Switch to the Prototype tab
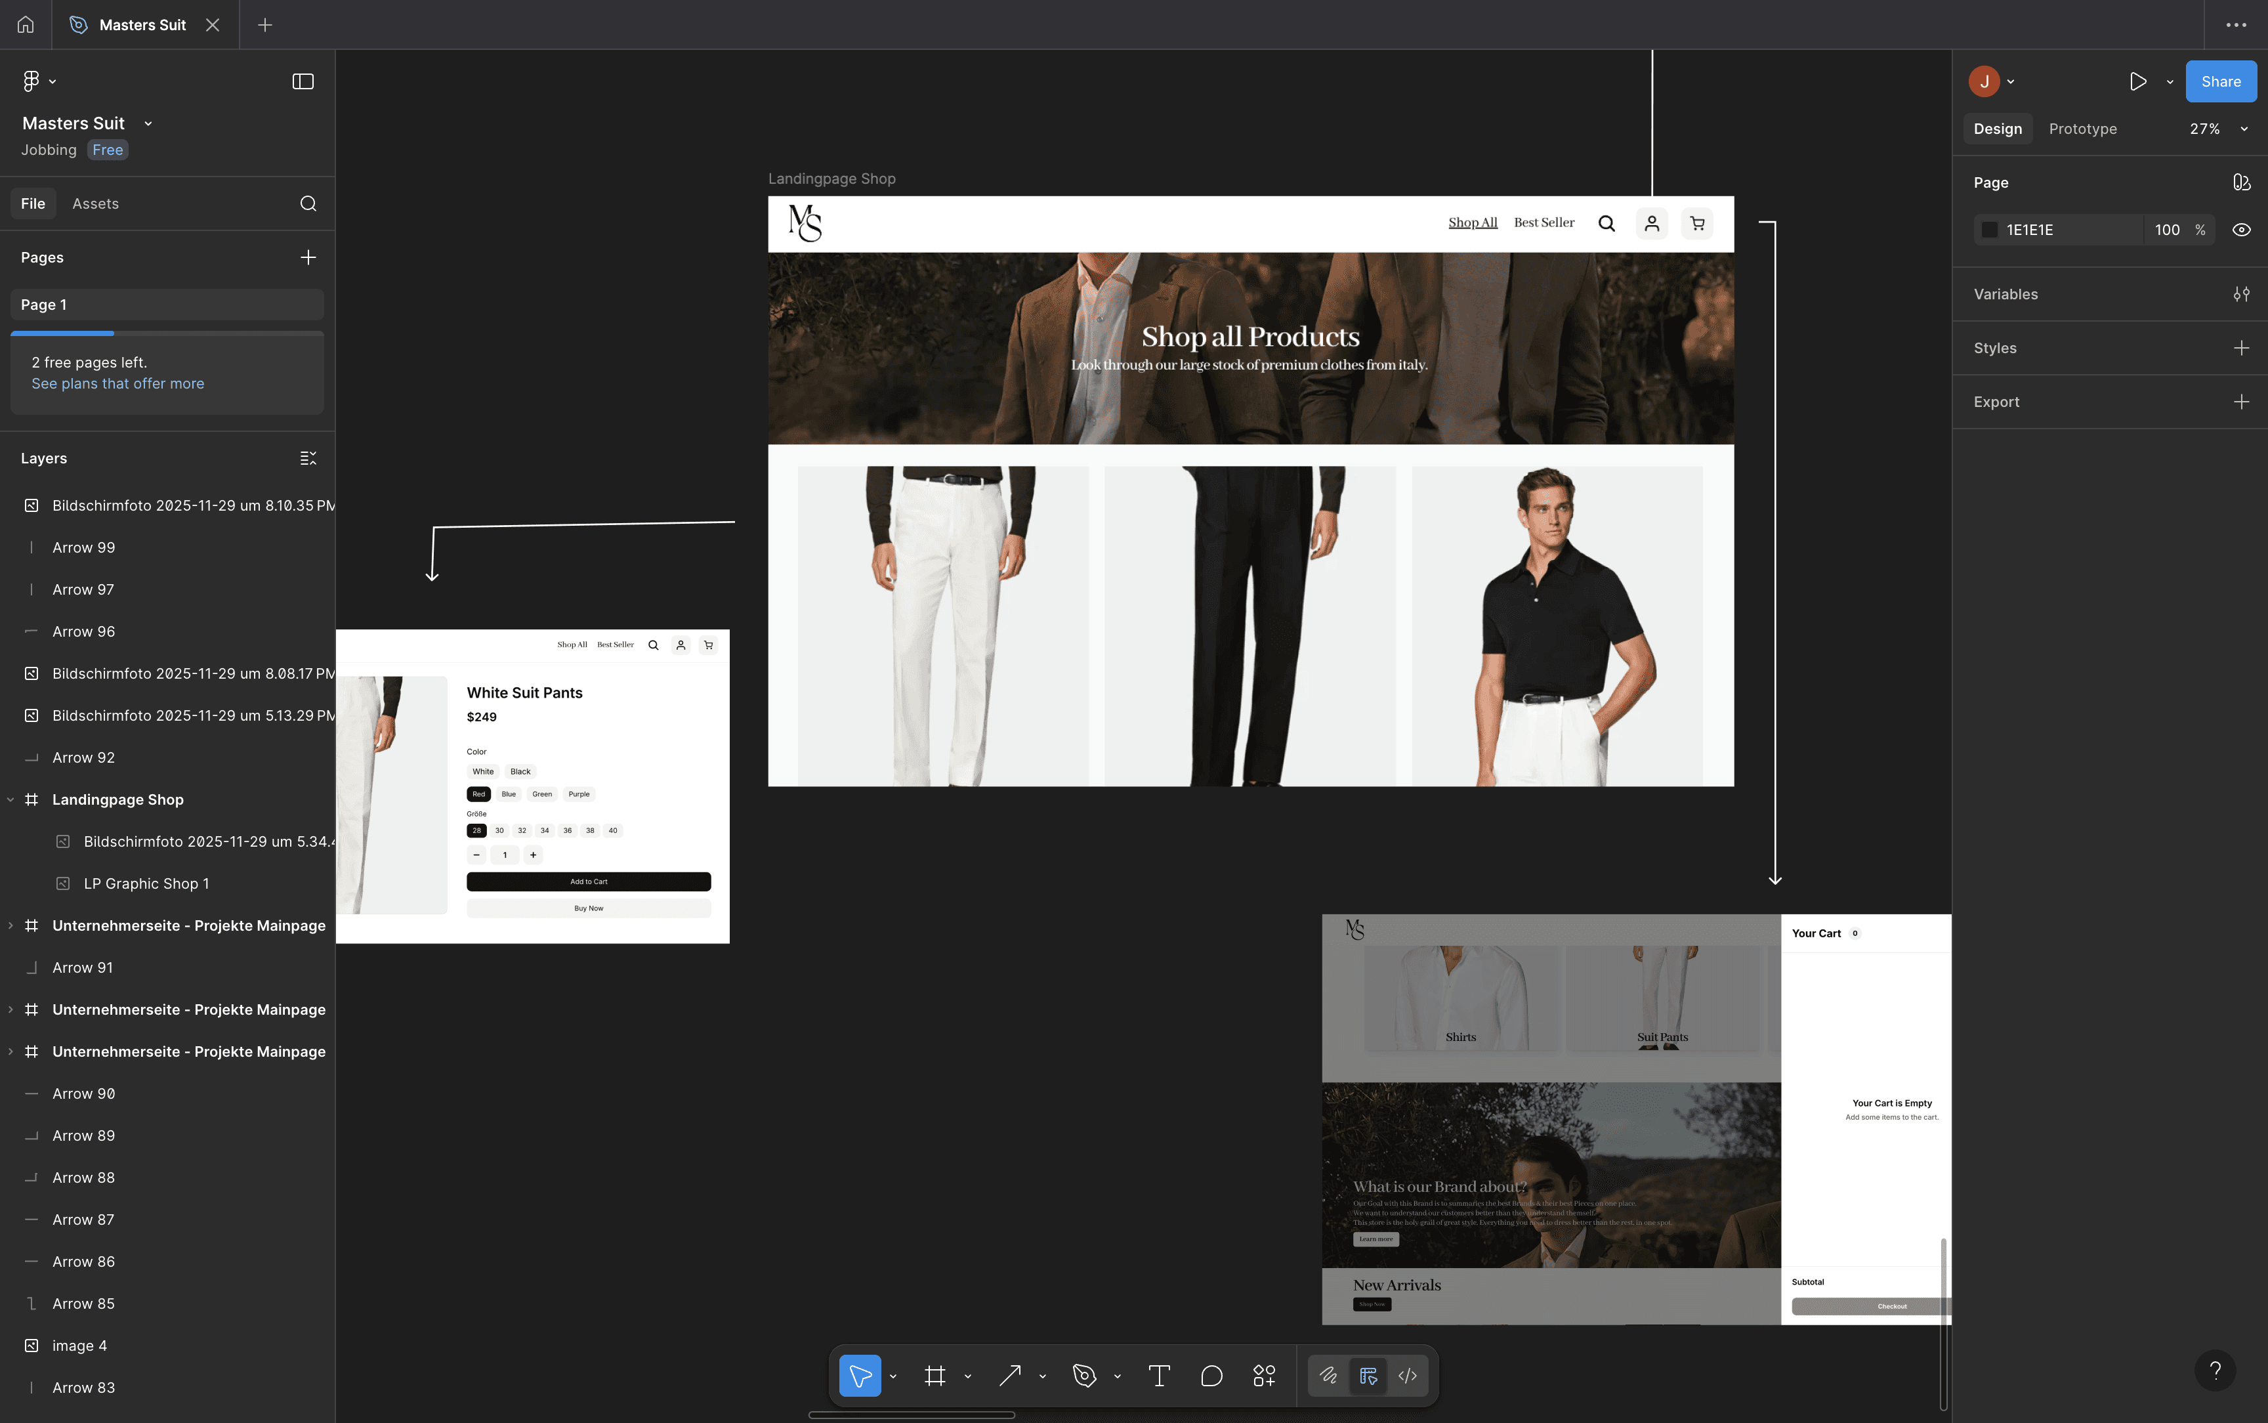 [2082, 129]
